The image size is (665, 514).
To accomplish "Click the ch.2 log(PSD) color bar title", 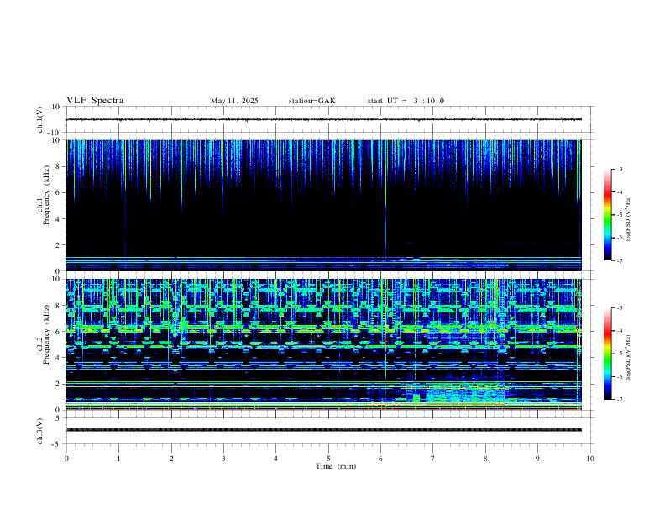I will (x=629, y=357).
